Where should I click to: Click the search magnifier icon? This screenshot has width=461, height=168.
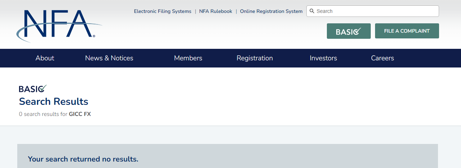(x=312, y=11)
